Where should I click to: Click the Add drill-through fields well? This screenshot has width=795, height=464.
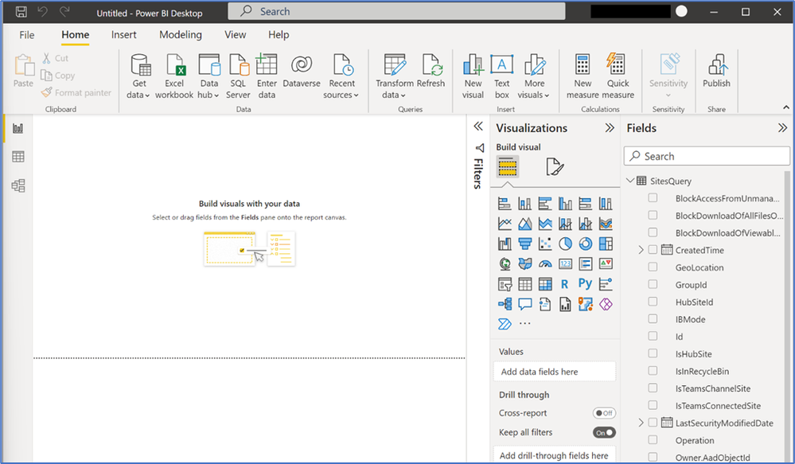(555, 455)
